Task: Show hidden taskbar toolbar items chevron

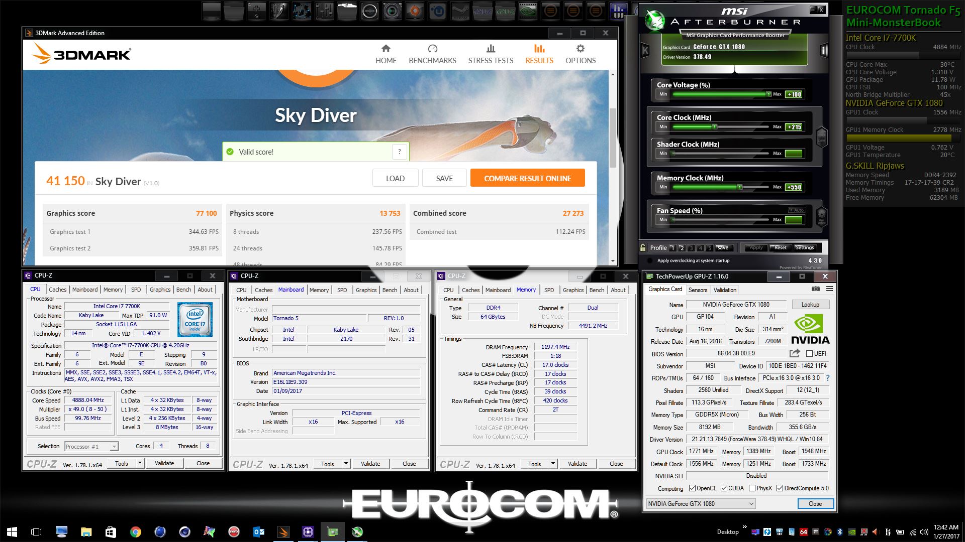Action: click(744, 527)
